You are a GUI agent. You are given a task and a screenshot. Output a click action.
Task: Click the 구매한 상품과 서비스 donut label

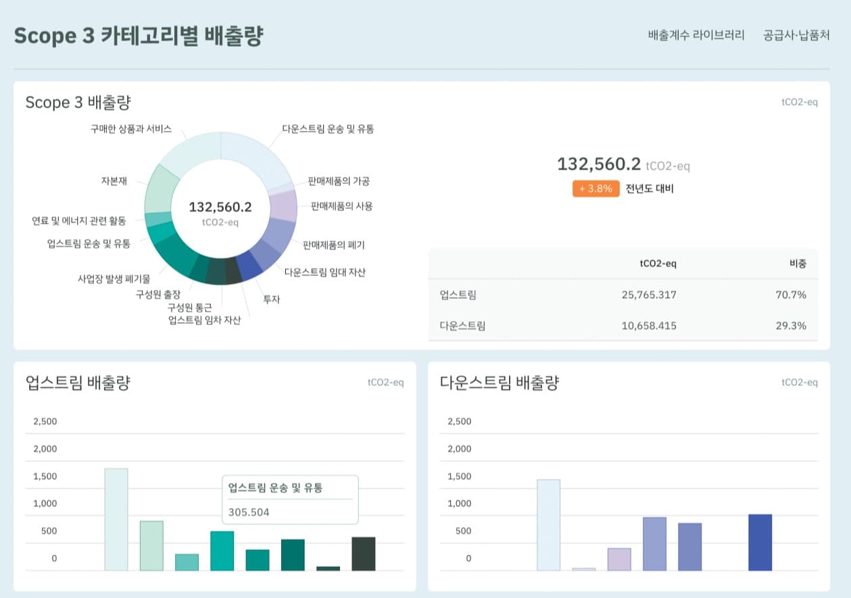pyautogui.click(x=131, y=128)
